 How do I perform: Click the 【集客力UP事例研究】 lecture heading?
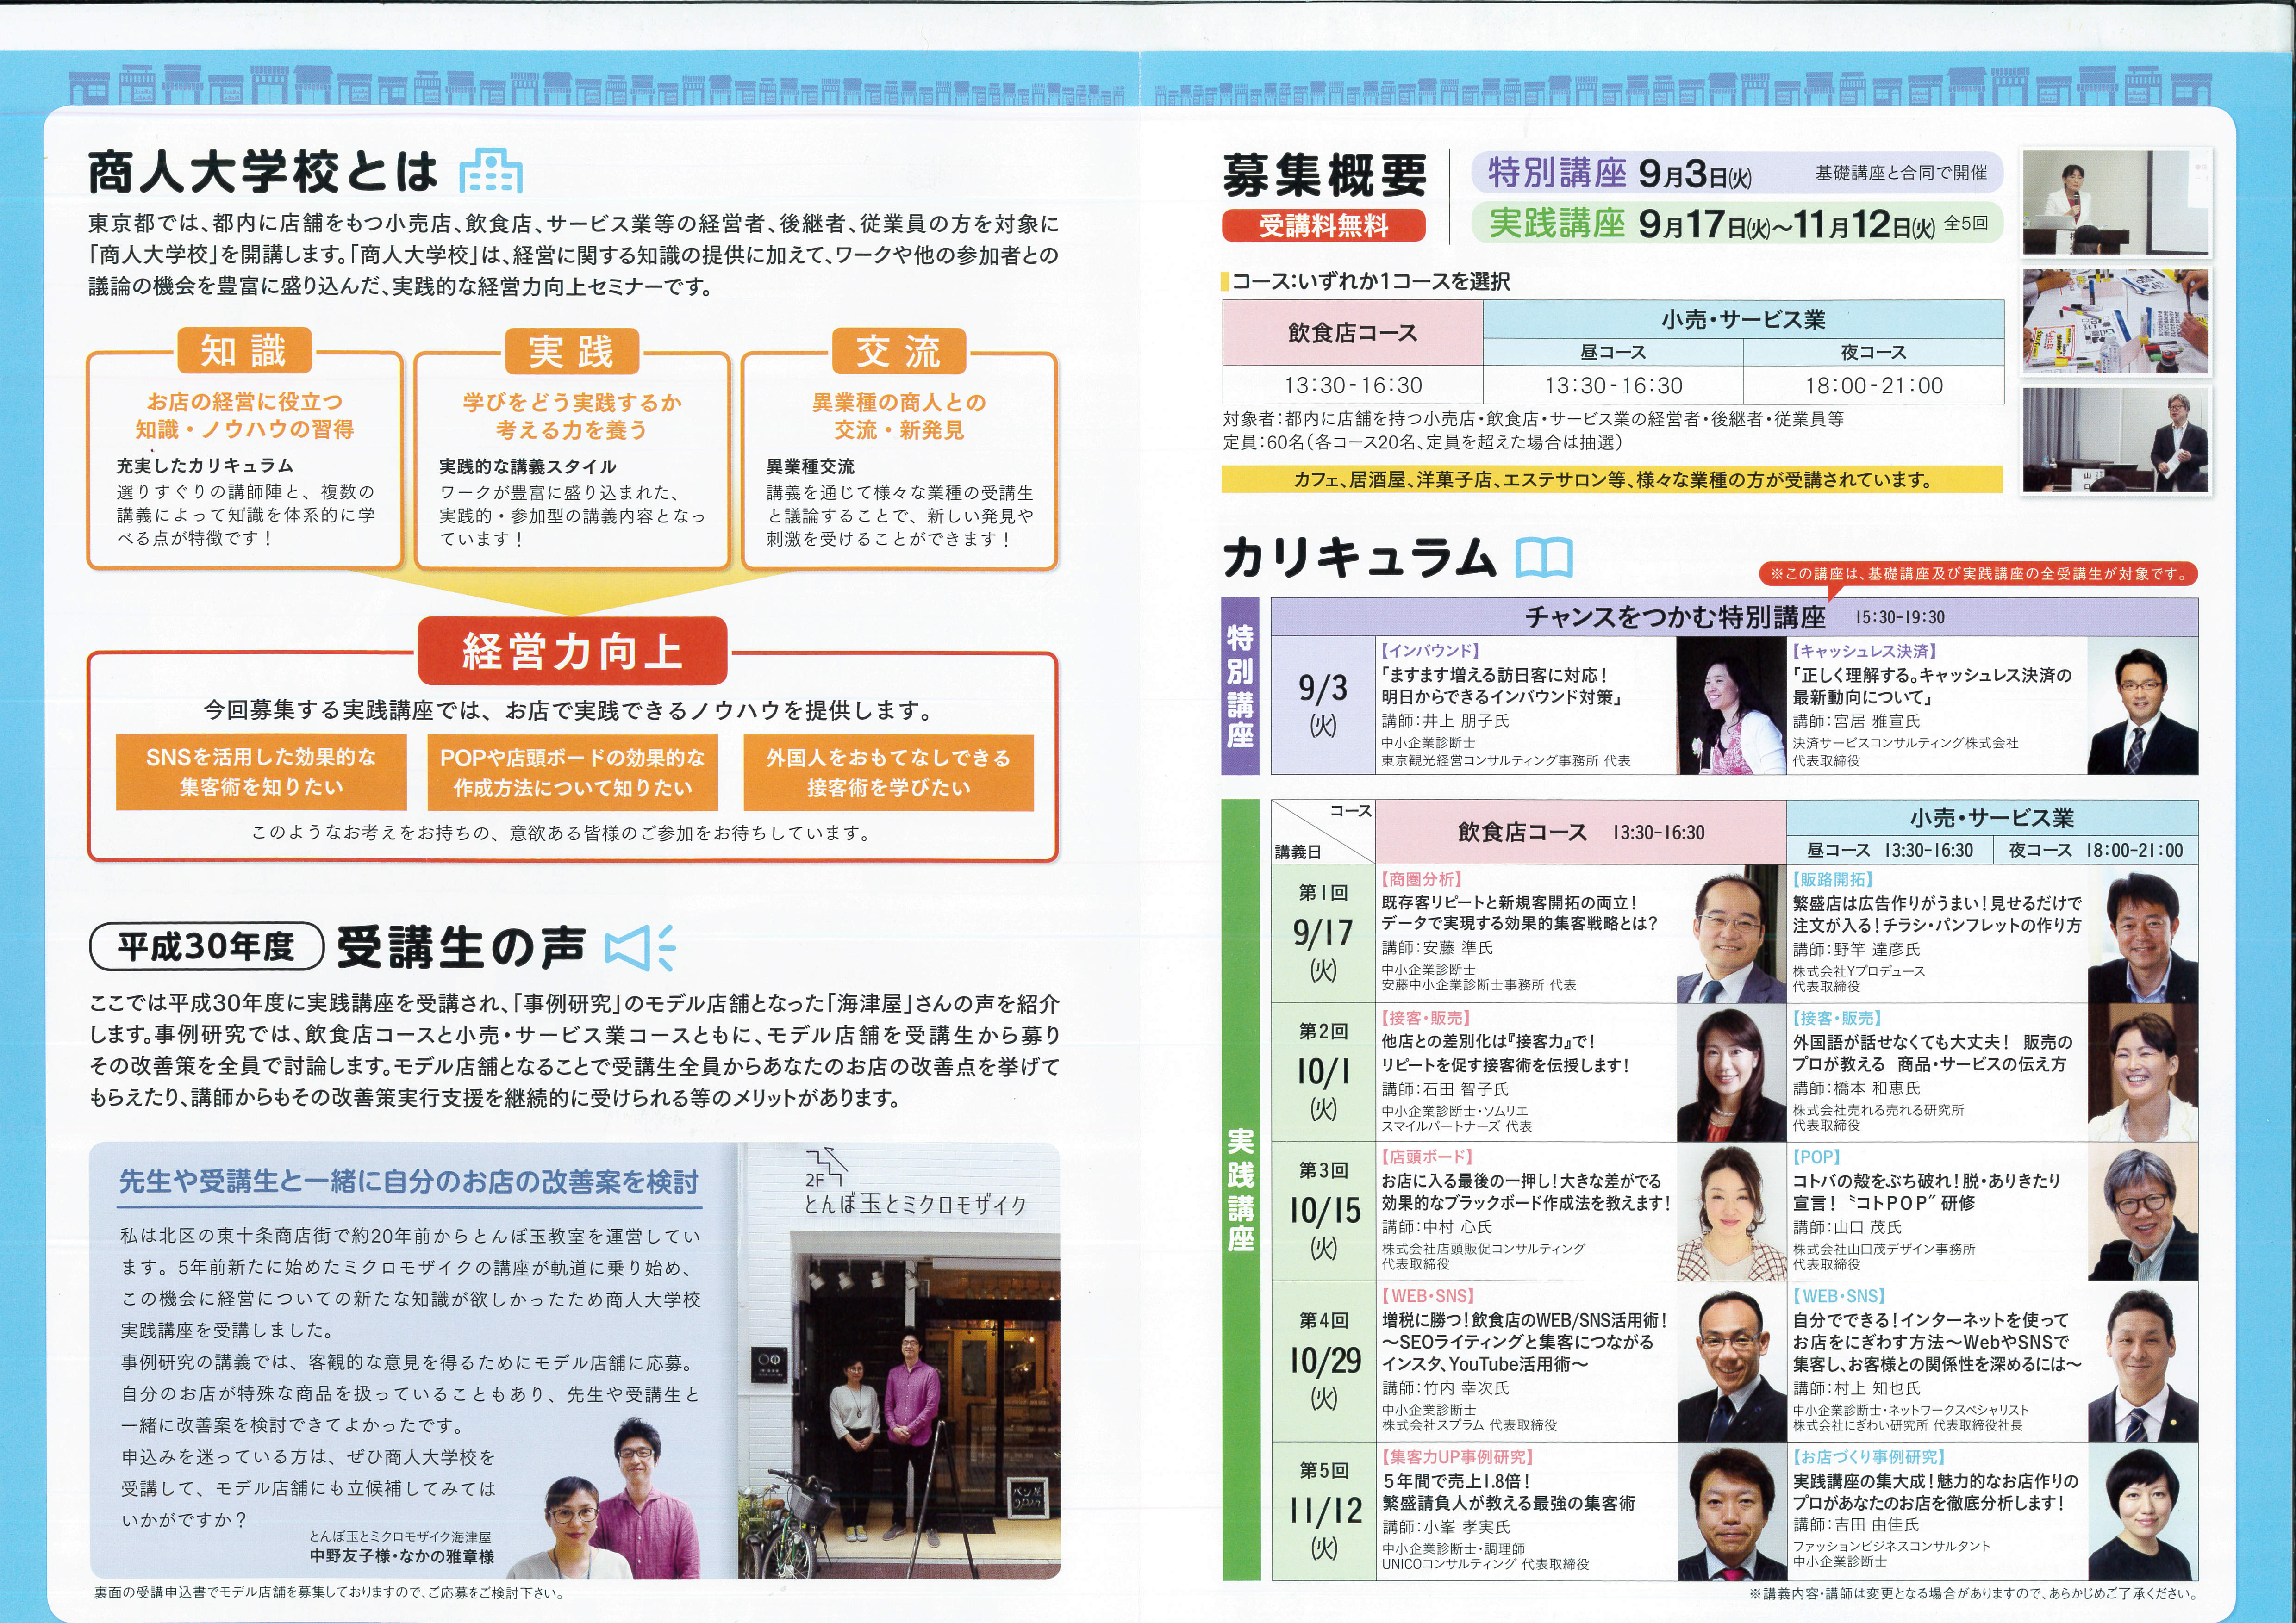click(1457, 1457)
